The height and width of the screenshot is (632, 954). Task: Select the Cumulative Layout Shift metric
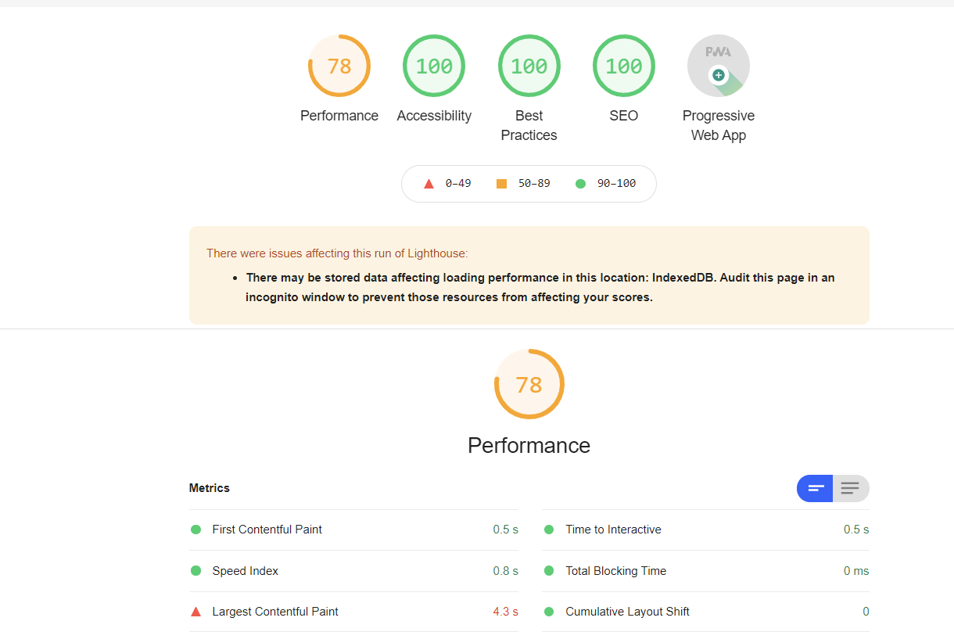click(628, 612)
